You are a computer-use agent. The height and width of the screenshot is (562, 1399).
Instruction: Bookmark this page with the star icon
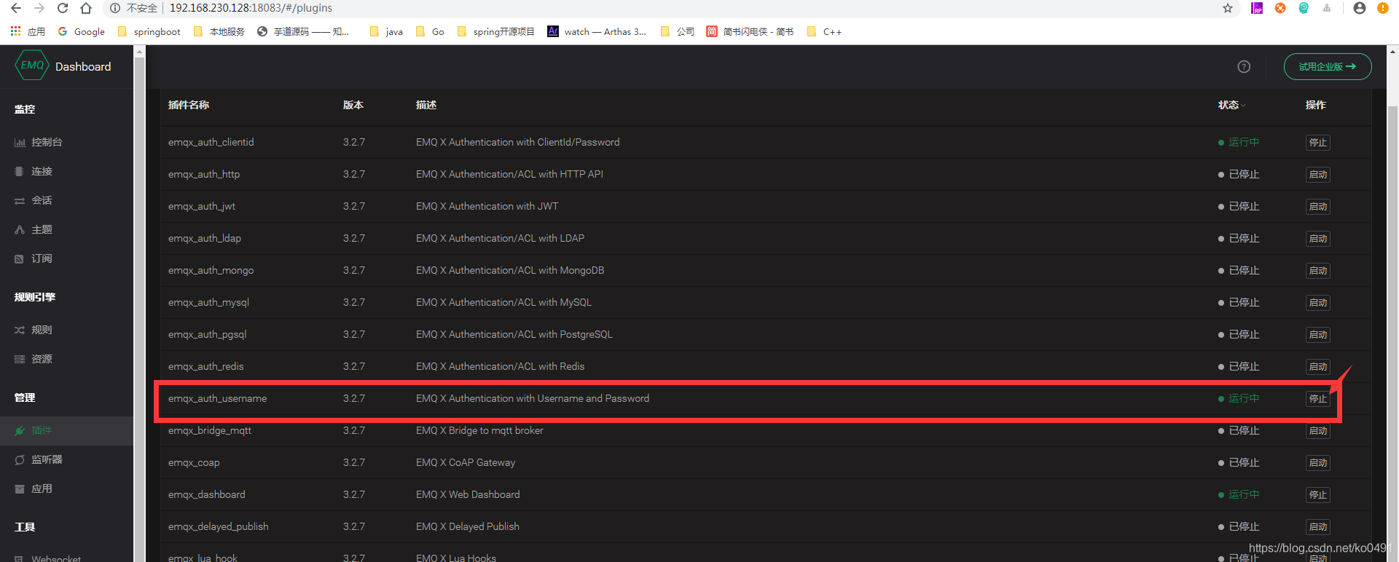[1228, 8]
